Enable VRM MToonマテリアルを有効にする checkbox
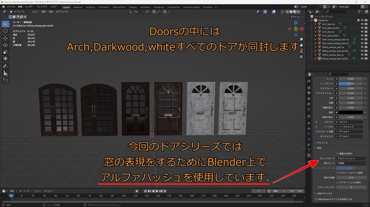This screenshot has height=207, width=370. tap(316, 199)
